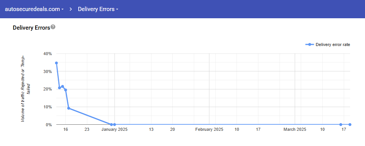Click the second data point near 20%
Viewport: 365px width, 146px height.
(59, 88)
